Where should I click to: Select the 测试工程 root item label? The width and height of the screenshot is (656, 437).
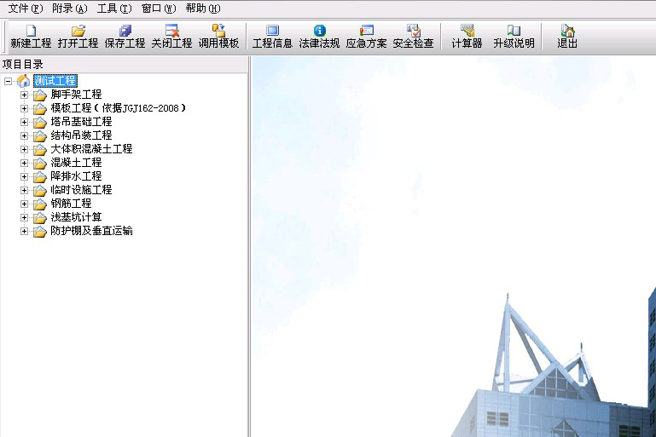(x=55, y=81)
